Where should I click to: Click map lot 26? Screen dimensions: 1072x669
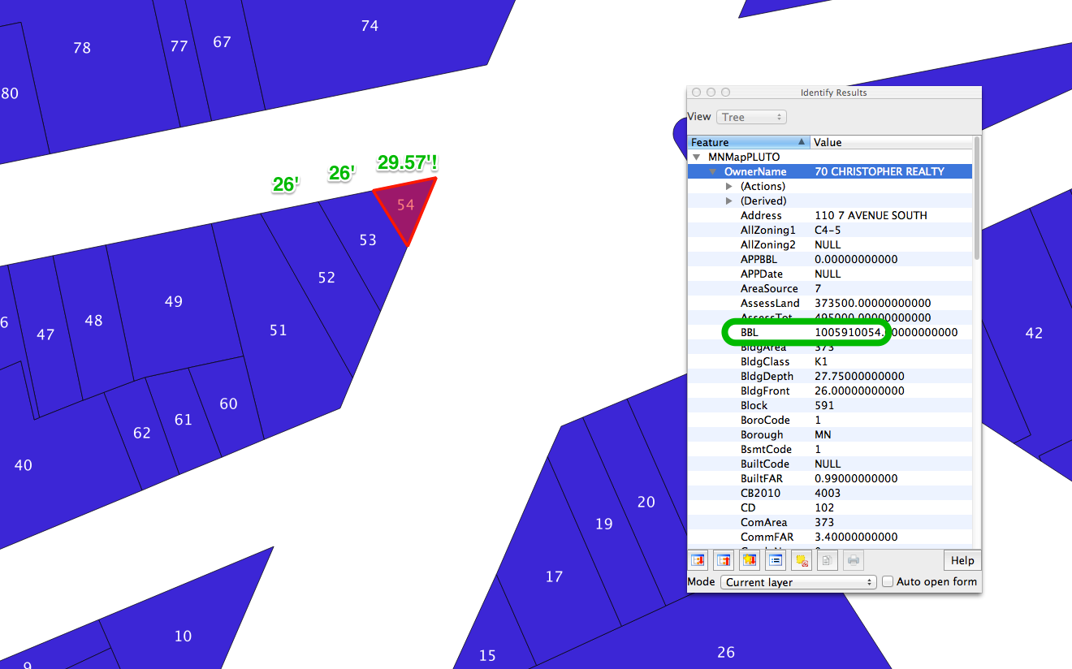click(x=726, y=652)
